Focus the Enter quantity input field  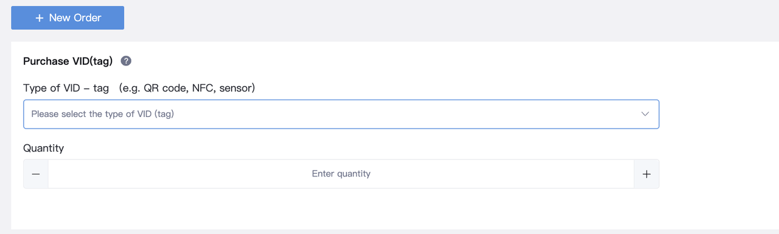[x=341, y=174]
